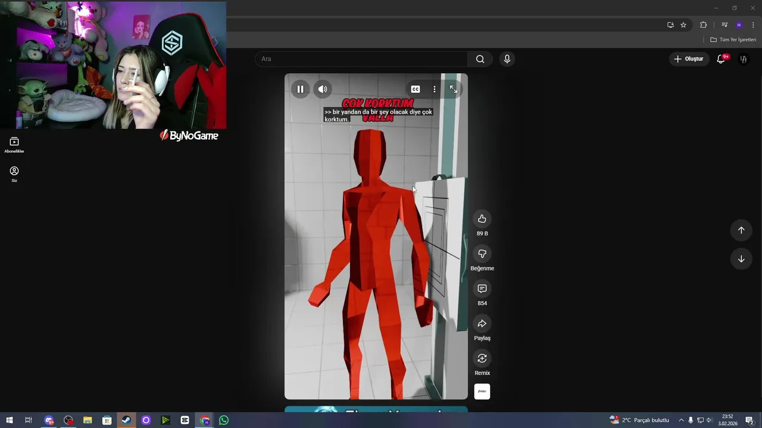The height and width of the screenshot is (428, 762).
Task: Like the Short with 89 B likes
Action: [x=482, y=219]
